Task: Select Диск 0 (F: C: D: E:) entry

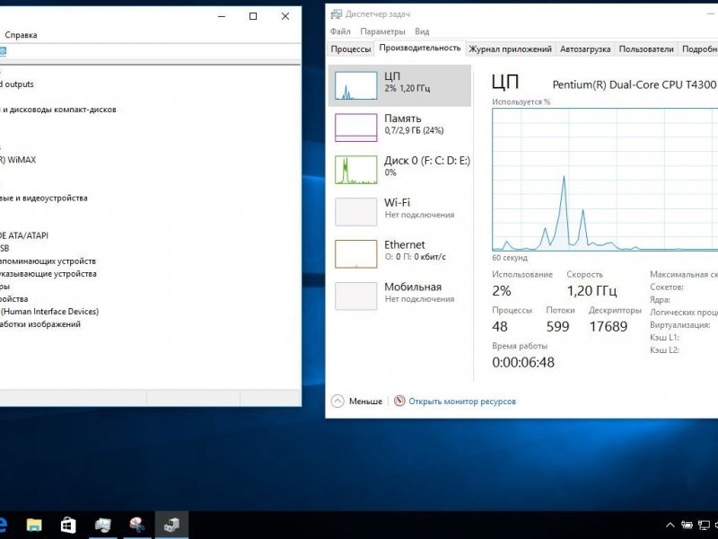Action: tap(399, 170)
